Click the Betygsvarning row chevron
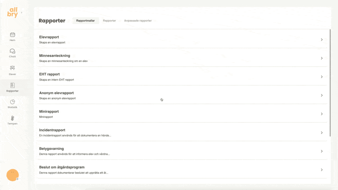The width and height of the screenshot is (338, 190). click(x=322, y=151)
